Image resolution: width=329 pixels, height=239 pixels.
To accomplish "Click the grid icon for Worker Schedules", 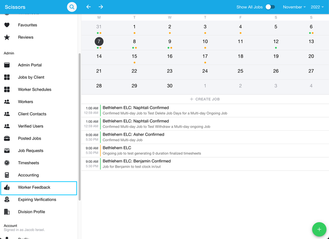I will [7, 89].
